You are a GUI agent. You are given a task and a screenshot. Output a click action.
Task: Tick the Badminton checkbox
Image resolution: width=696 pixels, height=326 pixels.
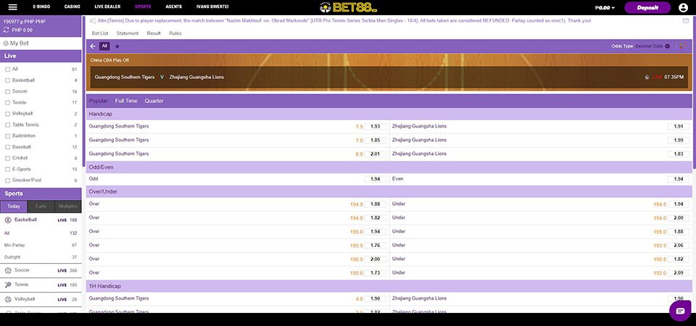[7, 135]
